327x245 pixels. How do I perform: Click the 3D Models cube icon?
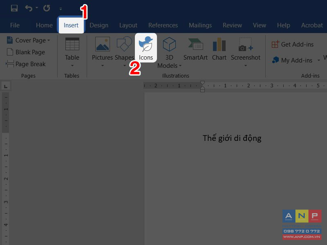coord(169,44)
